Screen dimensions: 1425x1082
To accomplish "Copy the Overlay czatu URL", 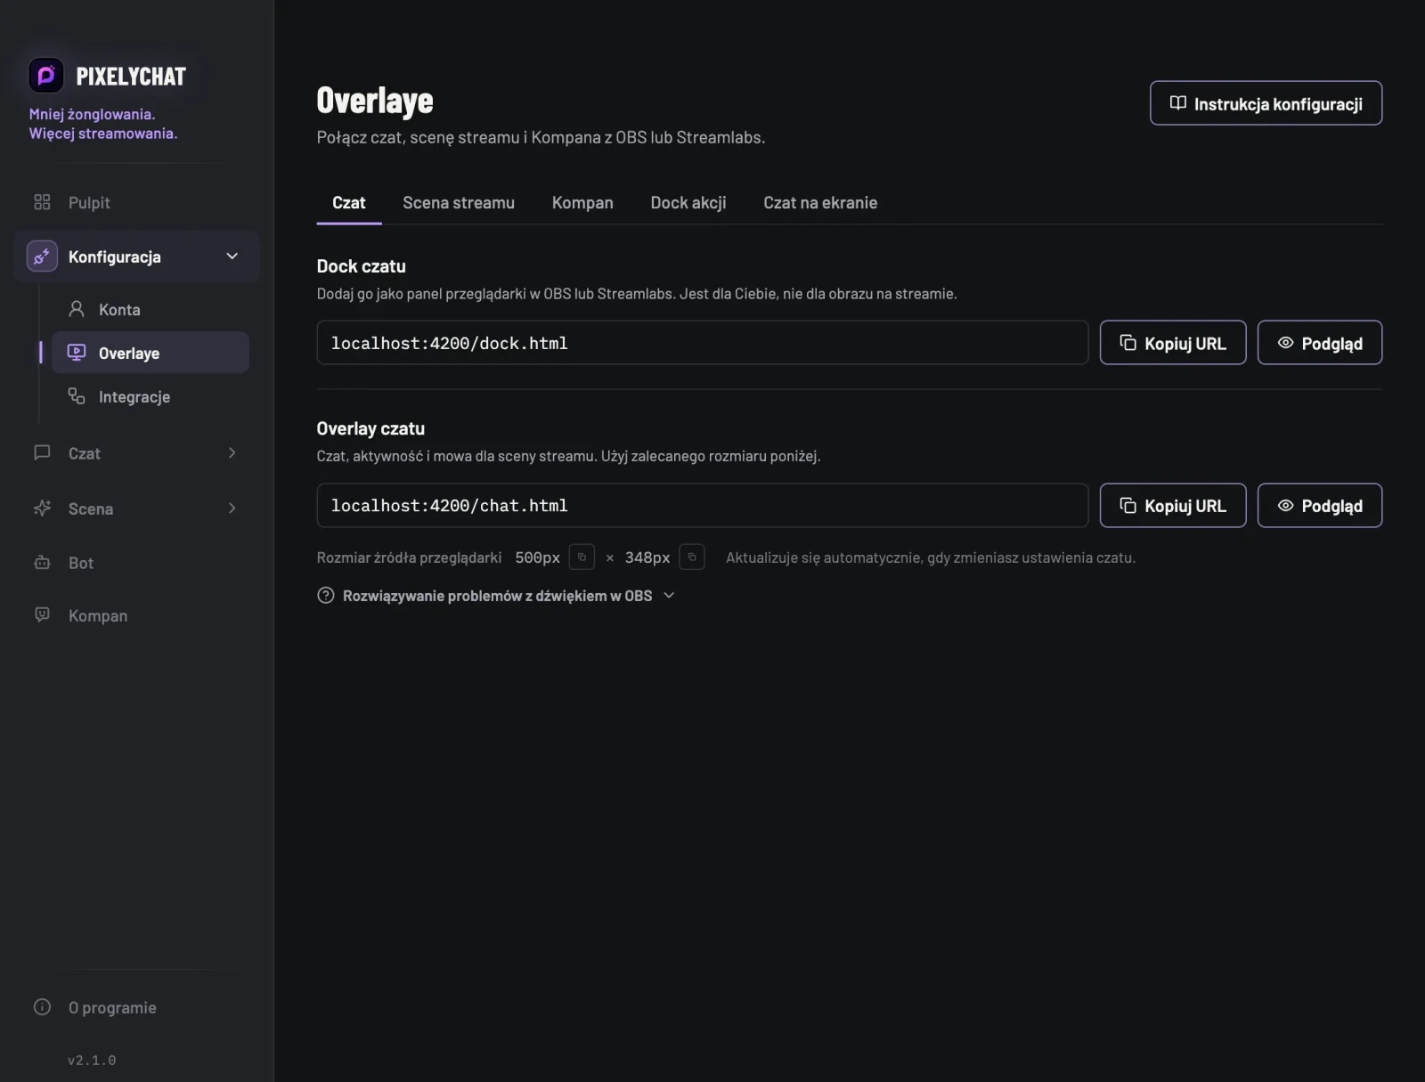I will click(x=1173, y=506).
